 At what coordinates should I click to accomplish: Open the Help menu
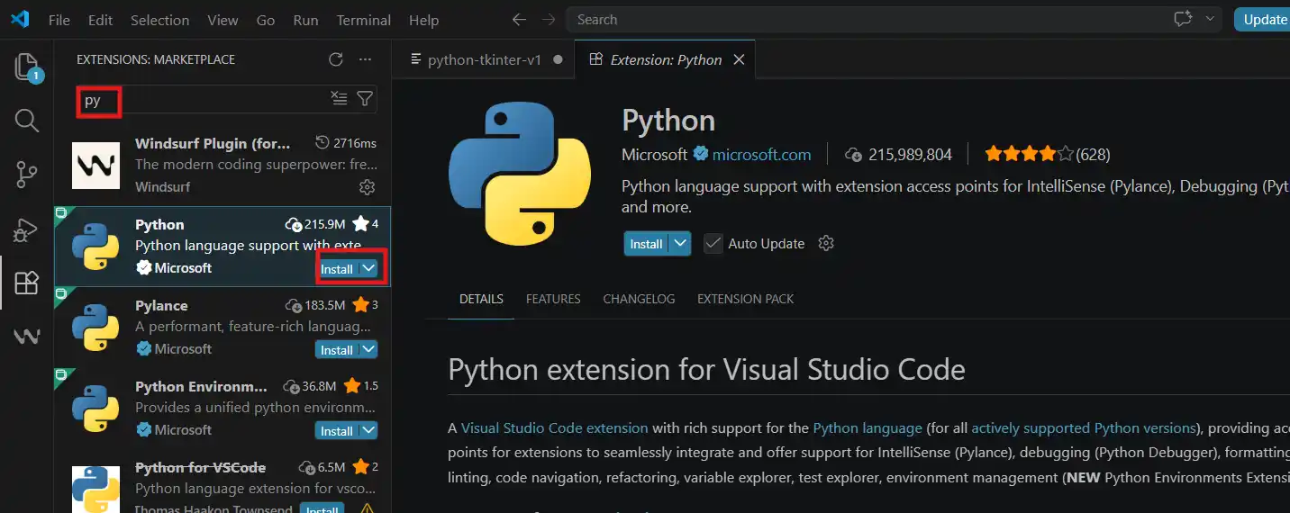point(423,20)
